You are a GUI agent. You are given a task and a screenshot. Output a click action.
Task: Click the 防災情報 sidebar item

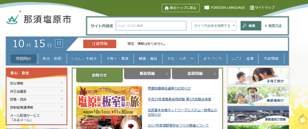point(36,83)
